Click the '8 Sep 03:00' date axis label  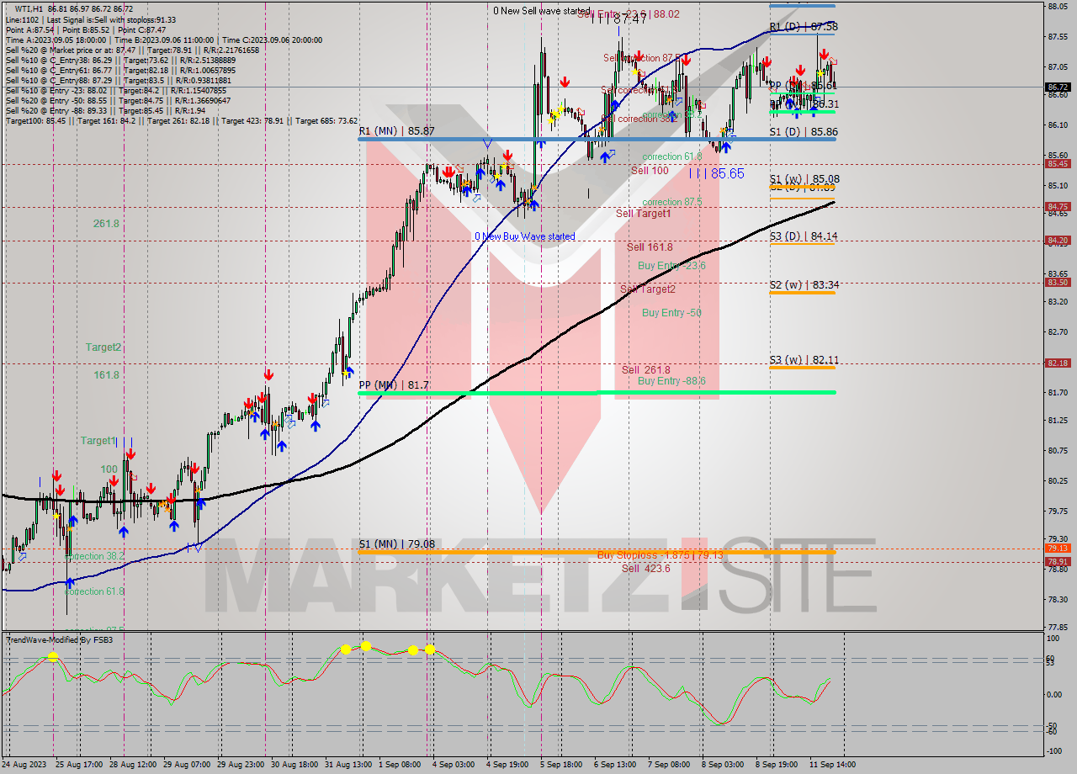[723, 765]
